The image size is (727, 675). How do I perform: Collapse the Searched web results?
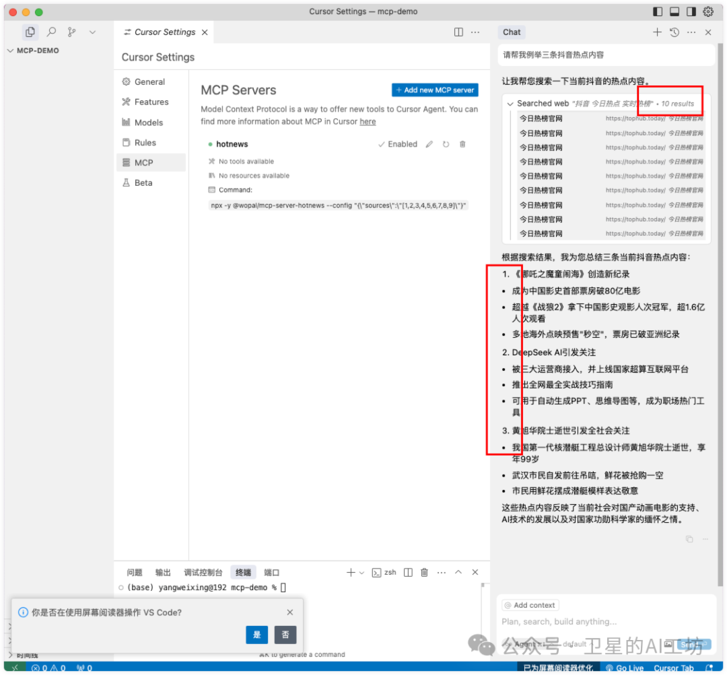click(510, 104)
